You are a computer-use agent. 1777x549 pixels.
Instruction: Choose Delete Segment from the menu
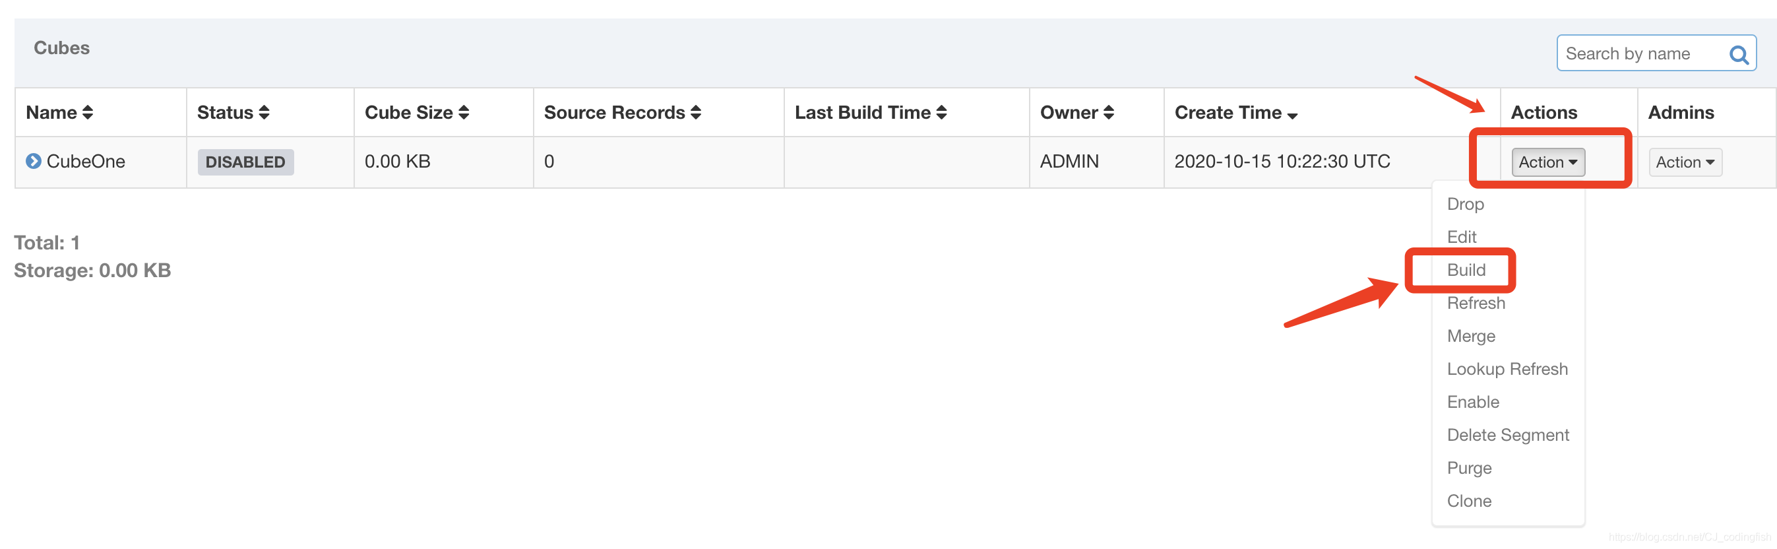1508,436
